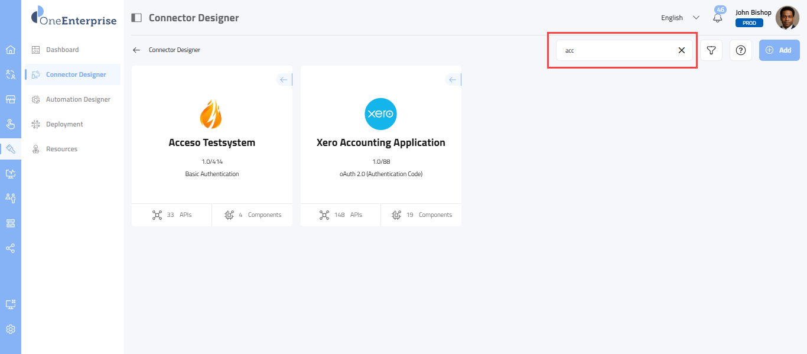This screenshot has height=354, width=807.
Task: Go to Deployment menu item
Action: pos(64,124)
